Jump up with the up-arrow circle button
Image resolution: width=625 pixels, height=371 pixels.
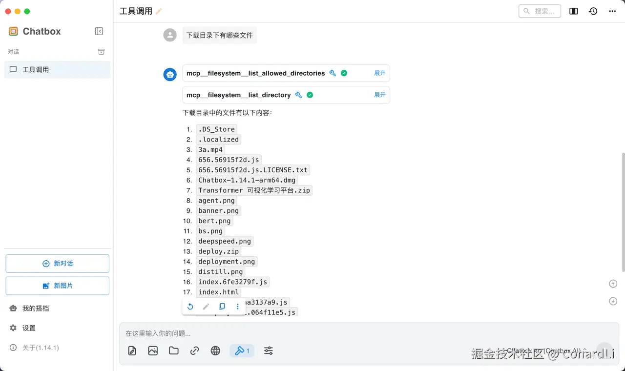click(613, 284)
